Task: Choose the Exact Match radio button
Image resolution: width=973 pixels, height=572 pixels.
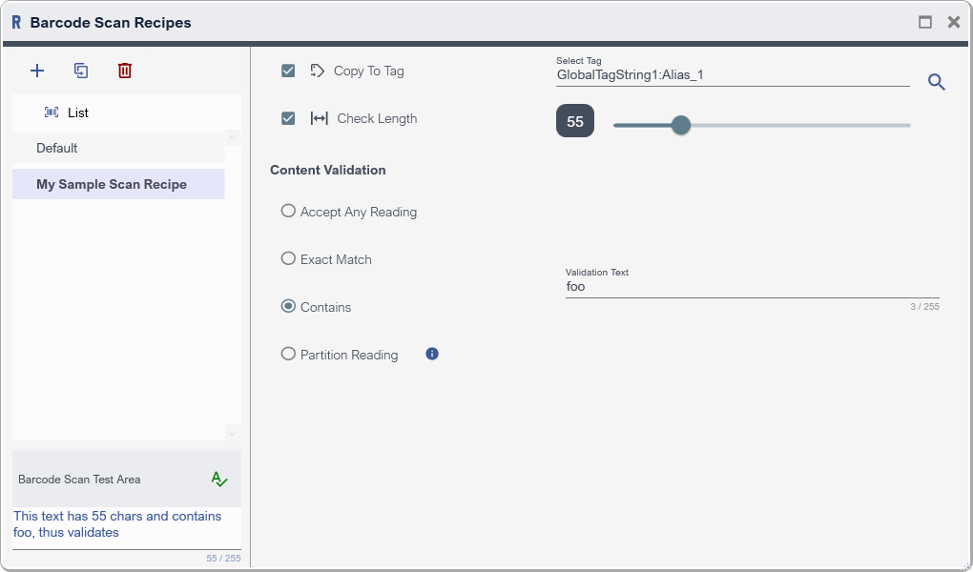Action: click(x=288, y=258)
